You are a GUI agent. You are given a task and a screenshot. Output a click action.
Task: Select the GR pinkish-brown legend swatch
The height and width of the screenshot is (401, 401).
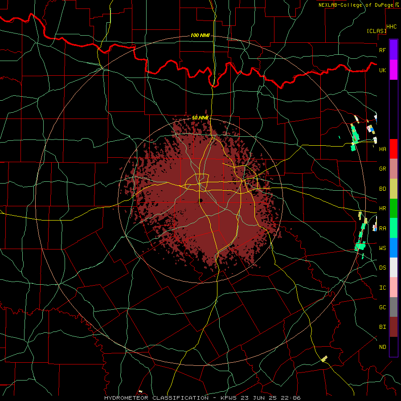coord(393,169)
